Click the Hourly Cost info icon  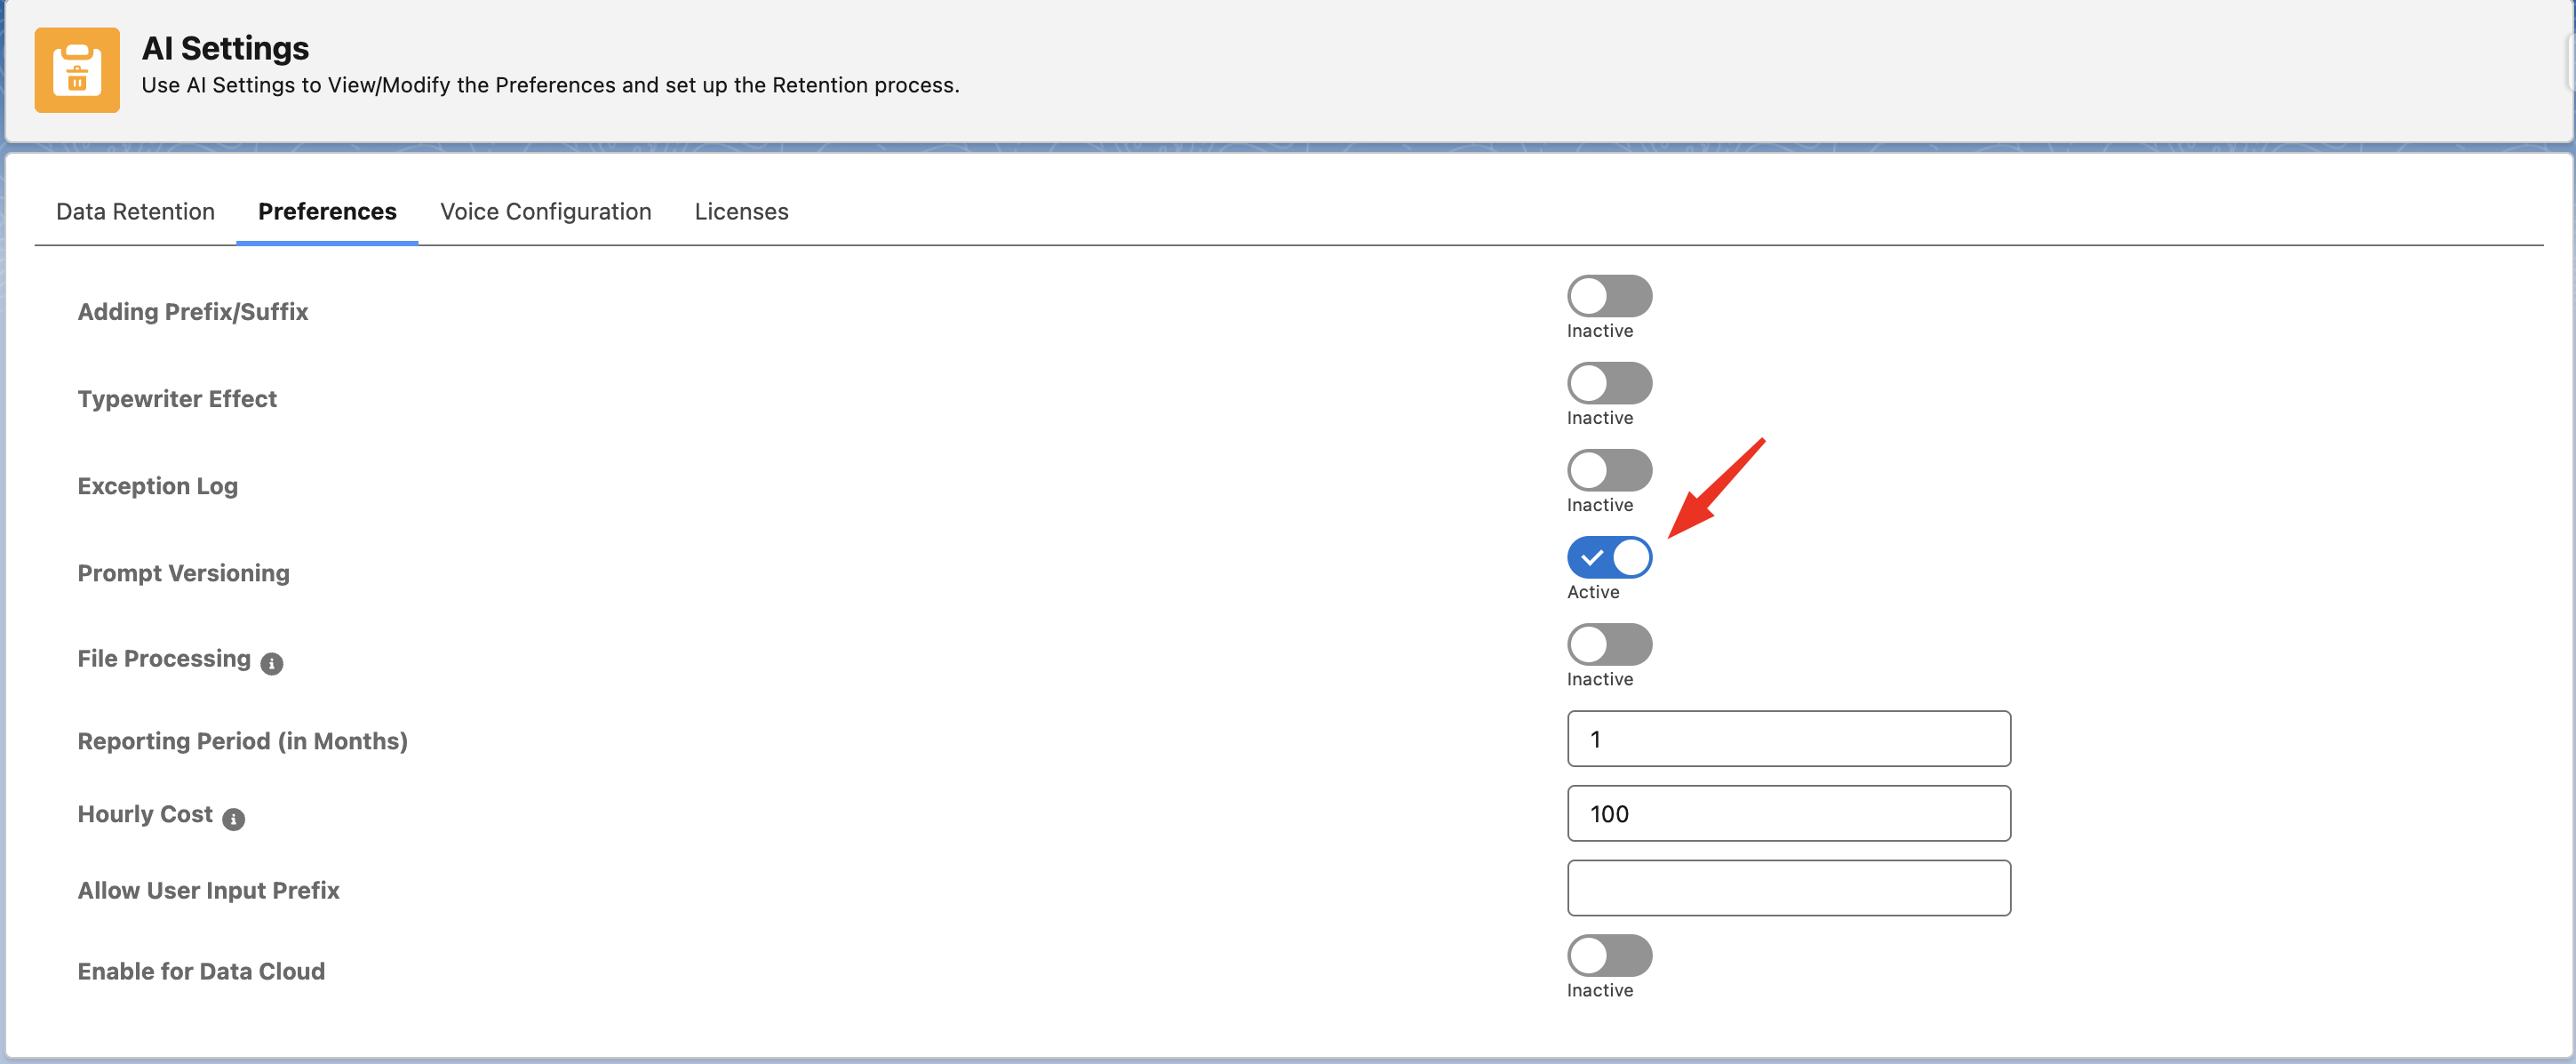pos(233,819)
